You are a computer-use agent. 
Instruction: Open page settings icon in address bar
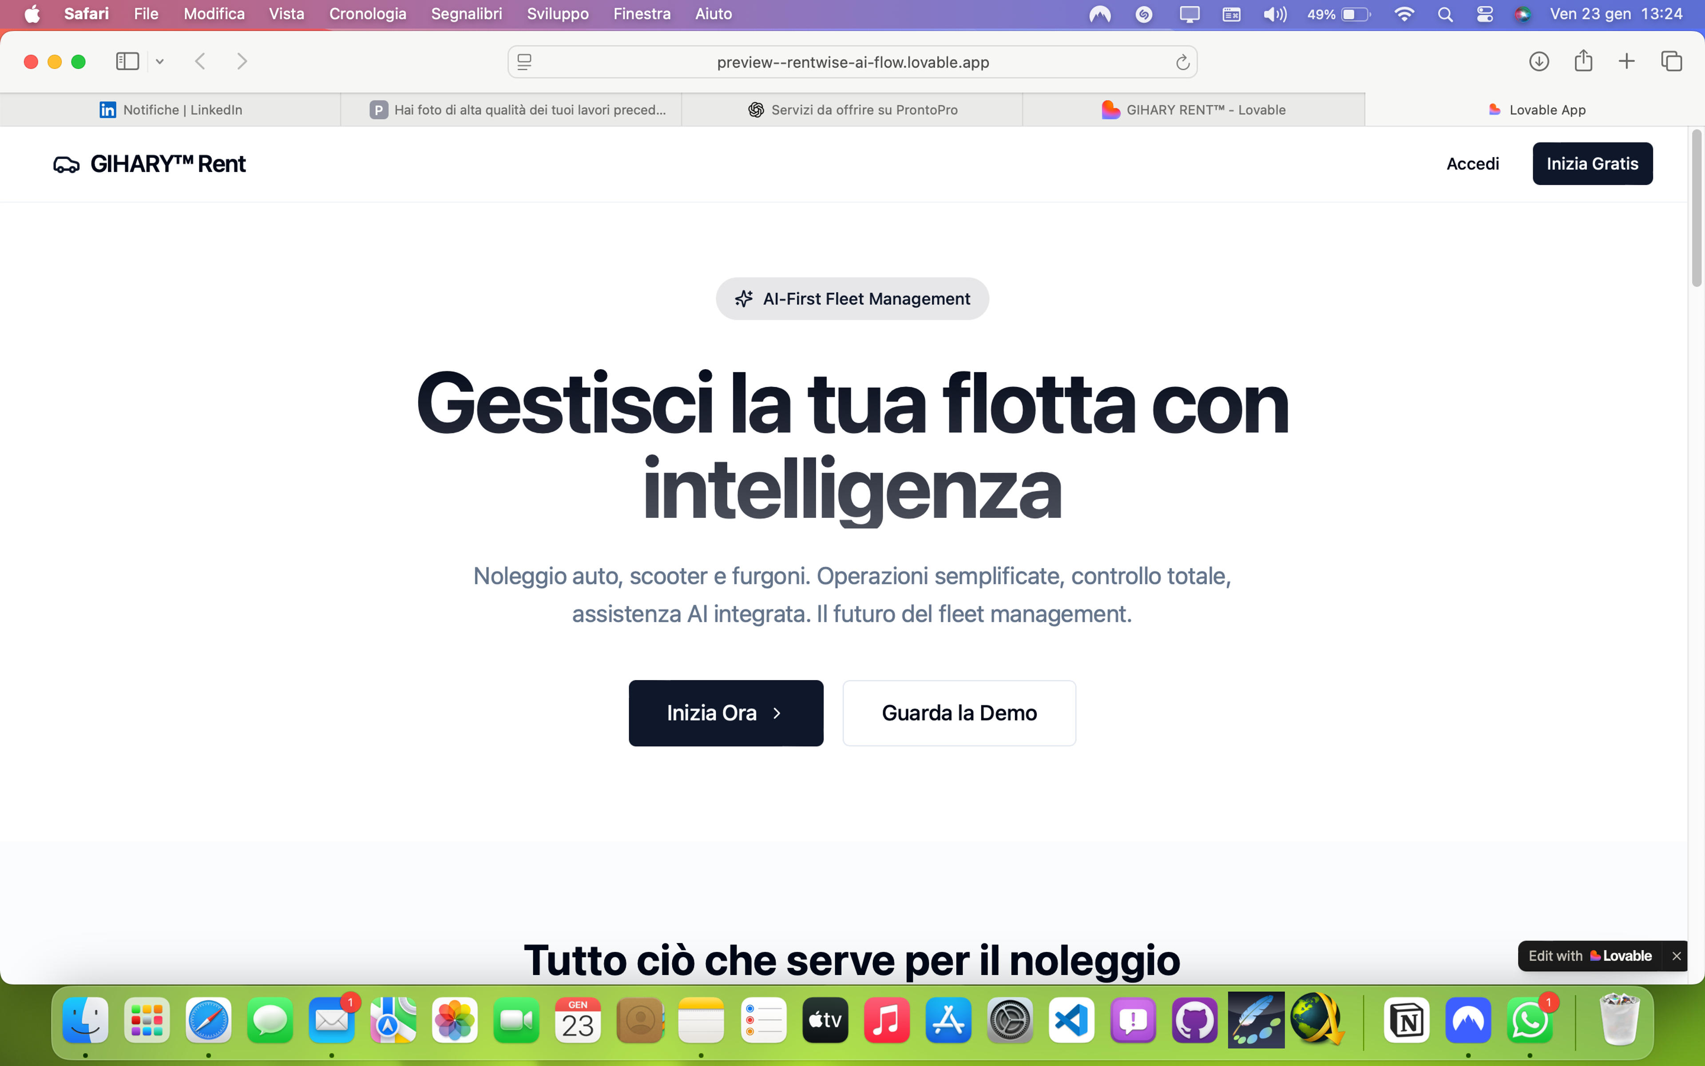[x=524, y=62]
